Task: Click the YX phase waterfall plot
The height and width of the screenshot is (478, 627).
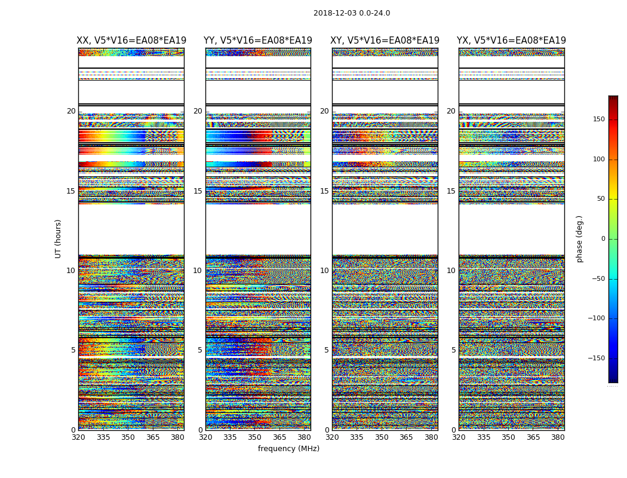Action: 511,239
